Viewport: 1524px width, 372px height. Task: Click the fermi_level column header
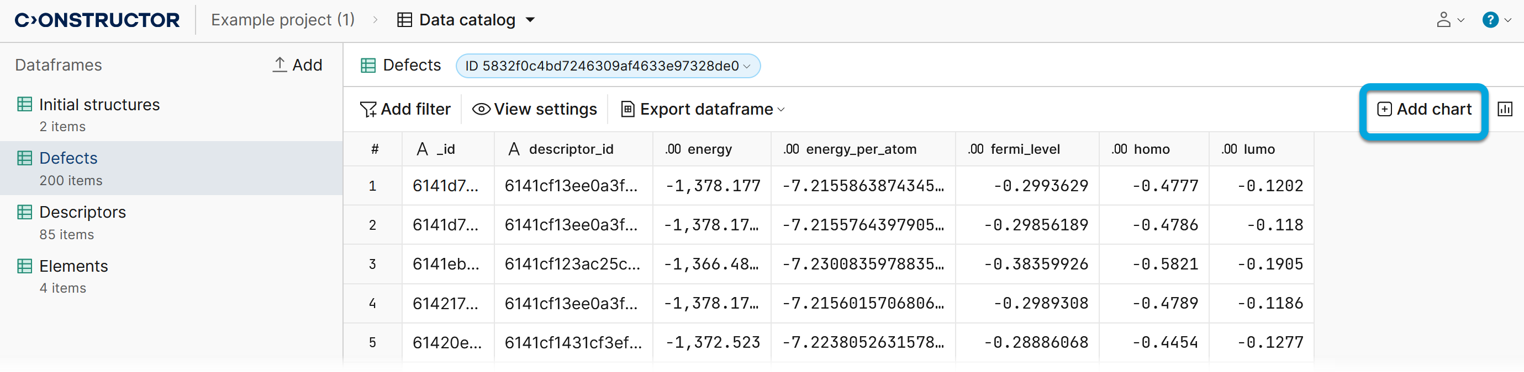(x=1025, y=149)
